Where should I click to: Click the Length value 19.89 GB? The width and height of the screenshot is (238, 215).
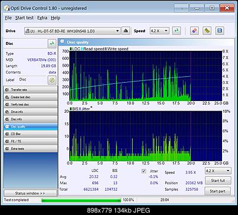pyautogui.click(x=49, y=66)
